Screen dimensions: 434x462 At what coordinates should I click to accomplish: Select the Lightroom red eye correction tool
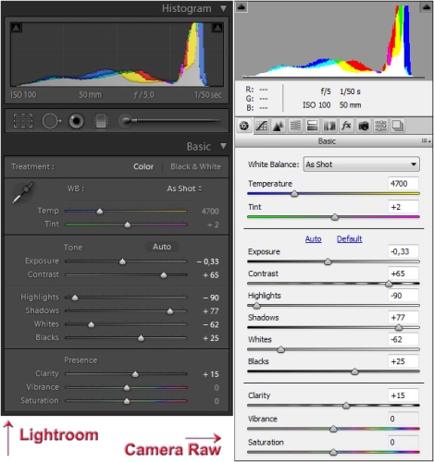(x=76, y=121)
